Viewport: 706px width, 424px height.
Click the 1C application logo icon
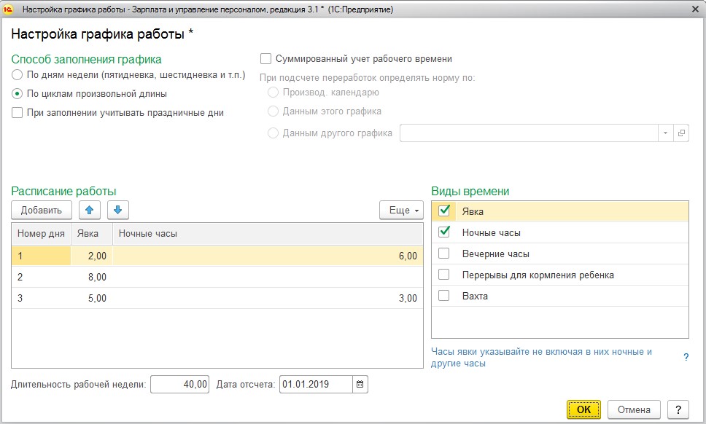(9, 9)
